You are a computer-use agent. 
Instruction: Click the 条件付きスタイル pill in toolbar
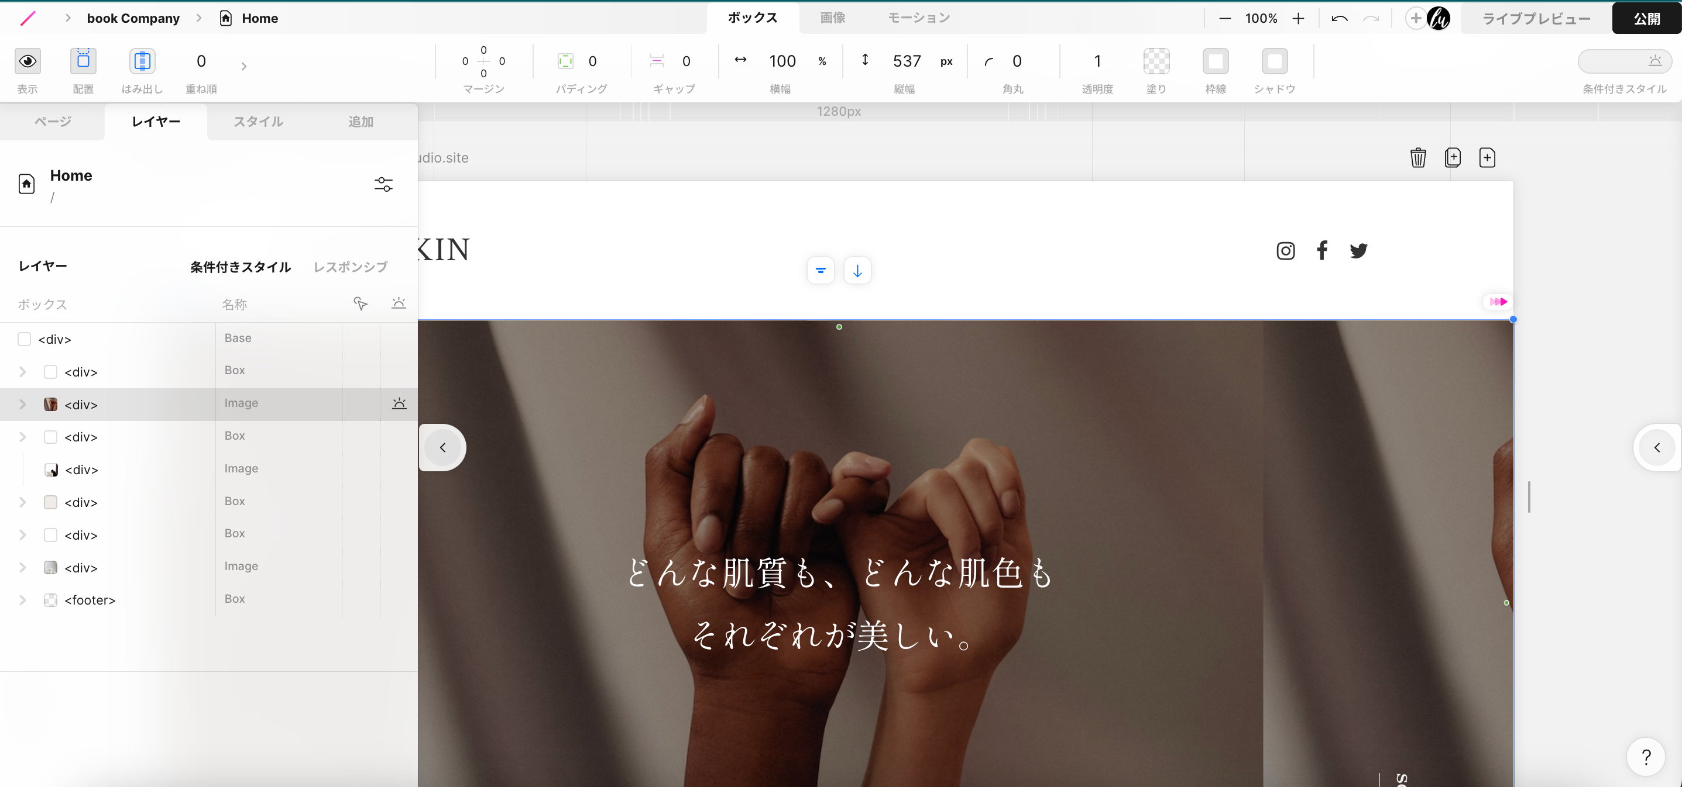point(1625,61)
